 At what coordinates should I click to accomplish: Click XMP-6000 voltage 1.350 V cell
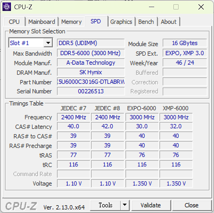coord(176,184)
